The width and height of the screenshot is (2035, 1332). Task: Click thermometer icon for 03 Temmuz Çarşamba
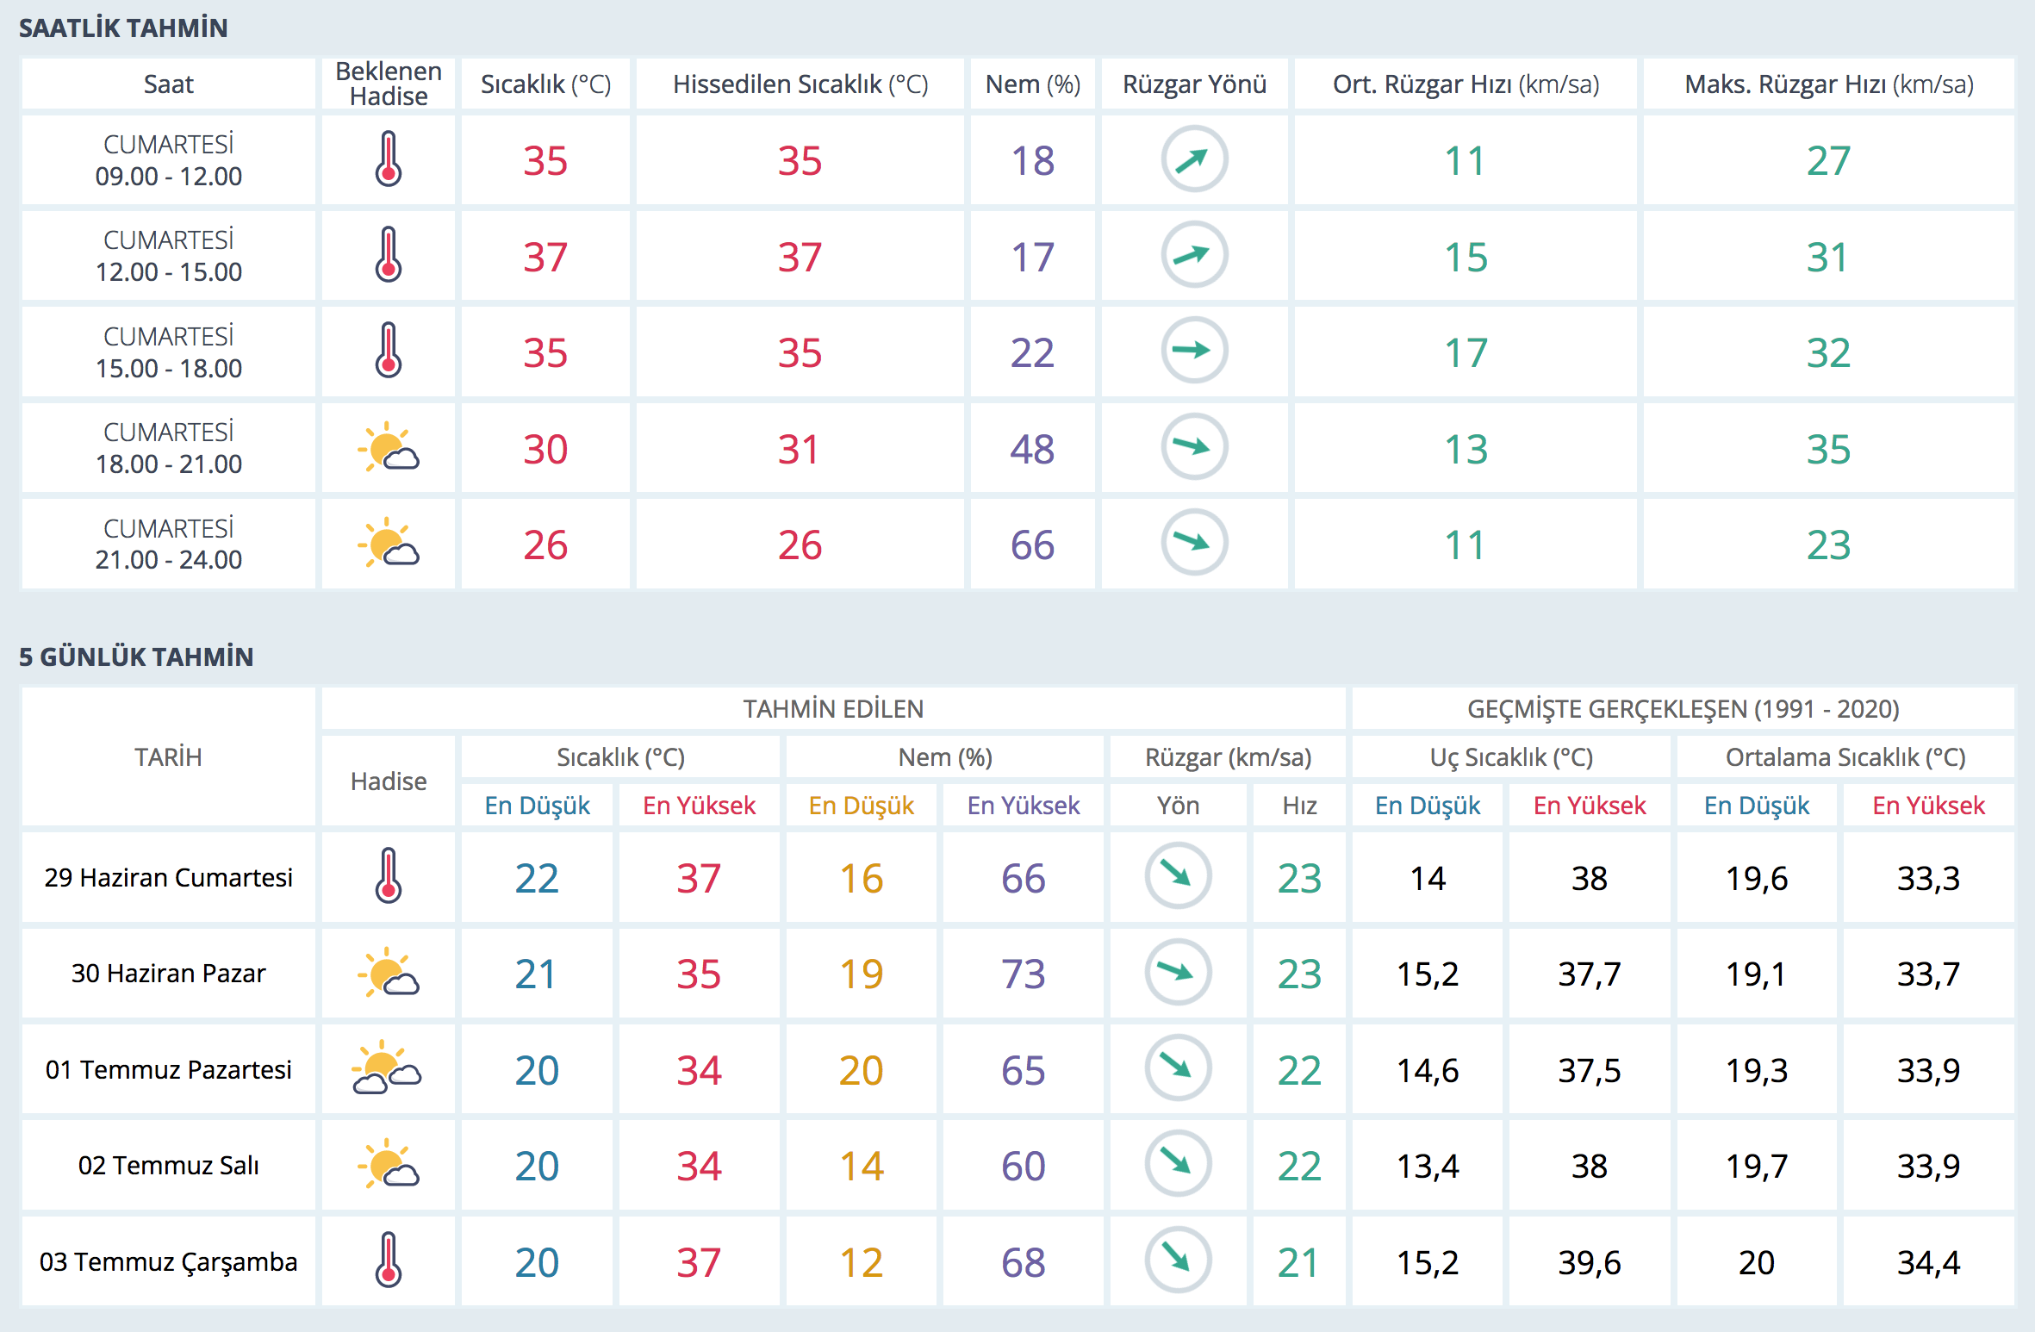tap(389, 1260)
